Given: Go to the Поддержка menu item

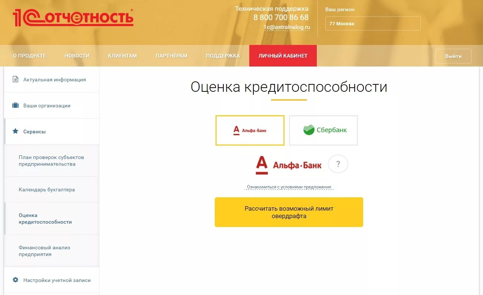Looking at the screenshot, I should (223, 56).
